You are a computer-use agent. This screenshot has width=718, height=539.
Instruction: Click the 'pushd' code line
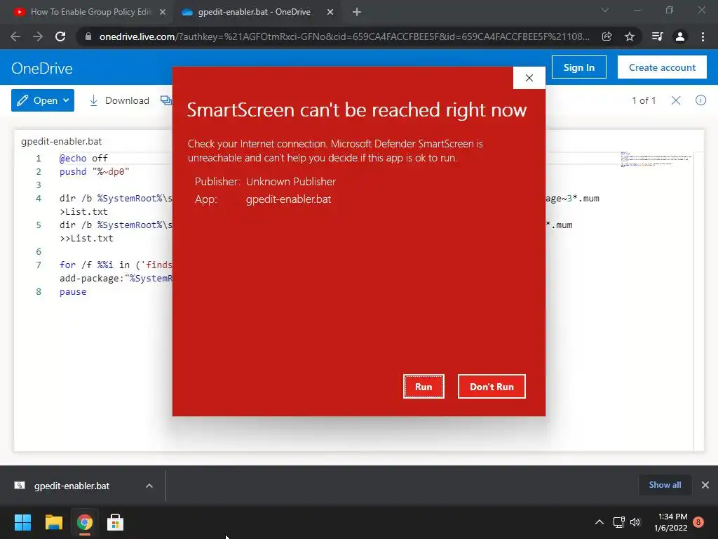click(x=95, y=171)
